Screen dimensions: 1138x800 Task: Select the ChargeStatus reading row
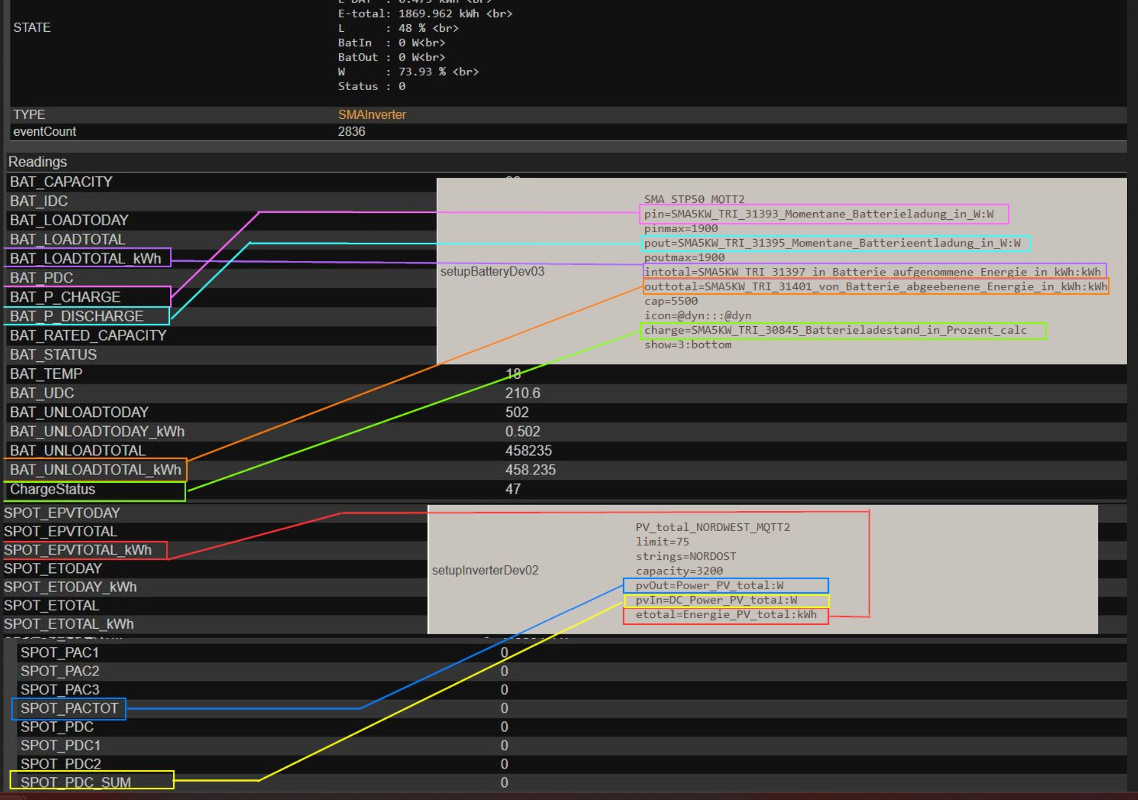(52, 489)
